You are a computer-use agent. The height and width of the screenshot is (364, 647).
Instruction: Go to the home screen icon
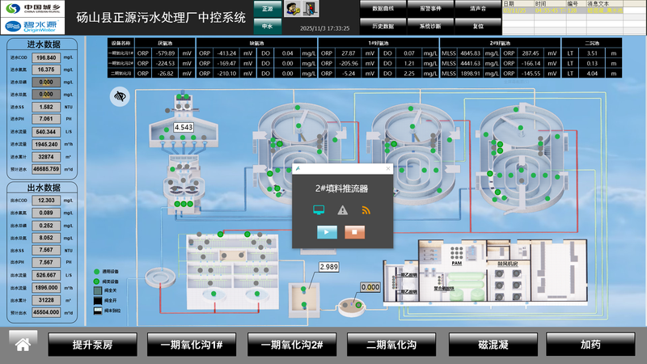point(23,345)
